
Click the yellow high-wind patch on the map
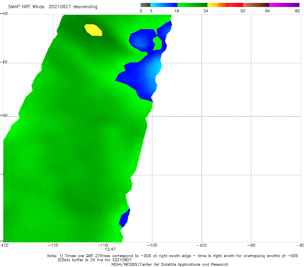[93, 30]
